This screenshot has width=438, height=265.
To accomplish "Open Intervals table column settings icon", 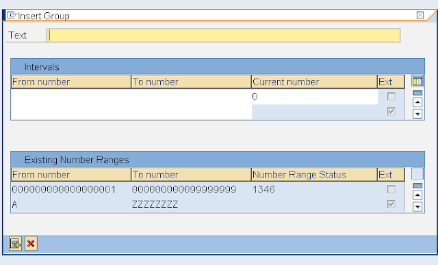I will click(x=417, y=81).
